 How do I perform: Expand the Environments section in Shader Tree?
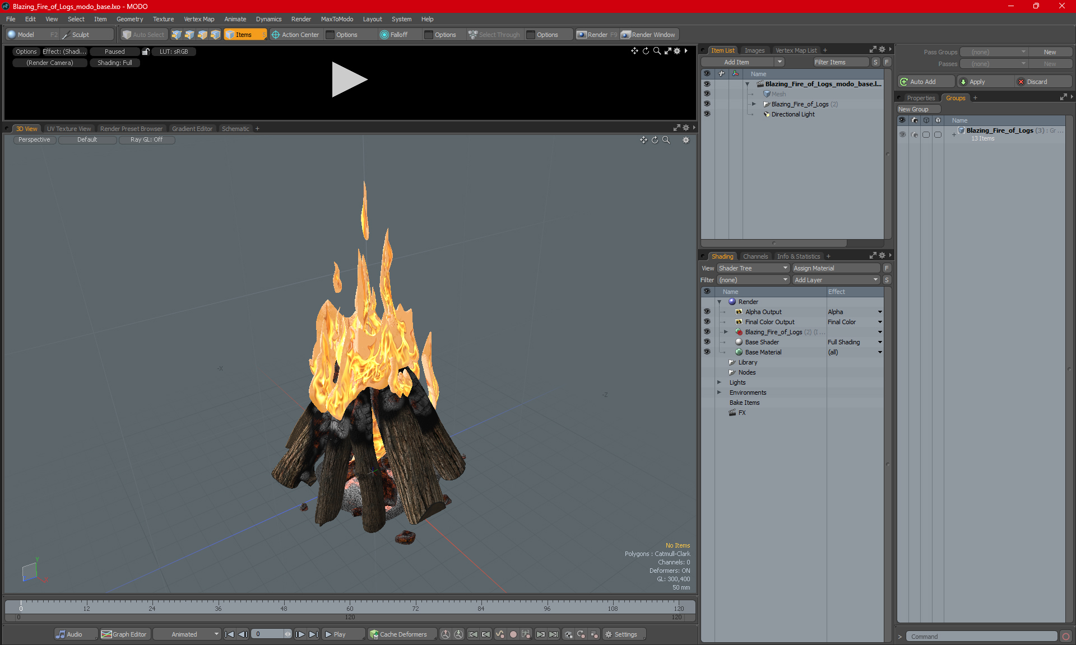720,392
